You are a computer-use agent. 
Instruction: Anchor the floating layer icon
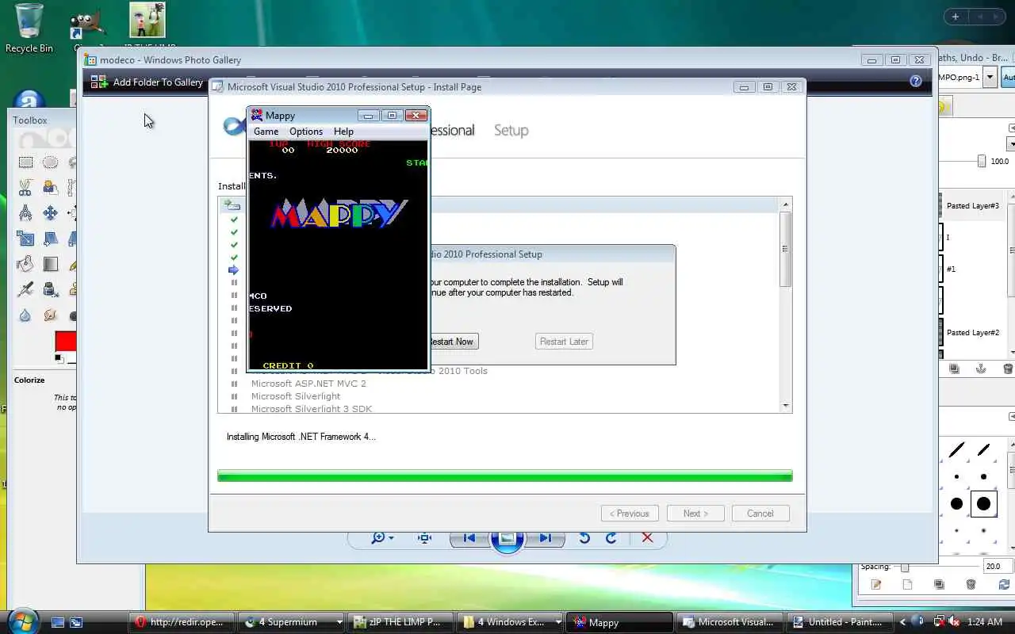coord(981,369)
